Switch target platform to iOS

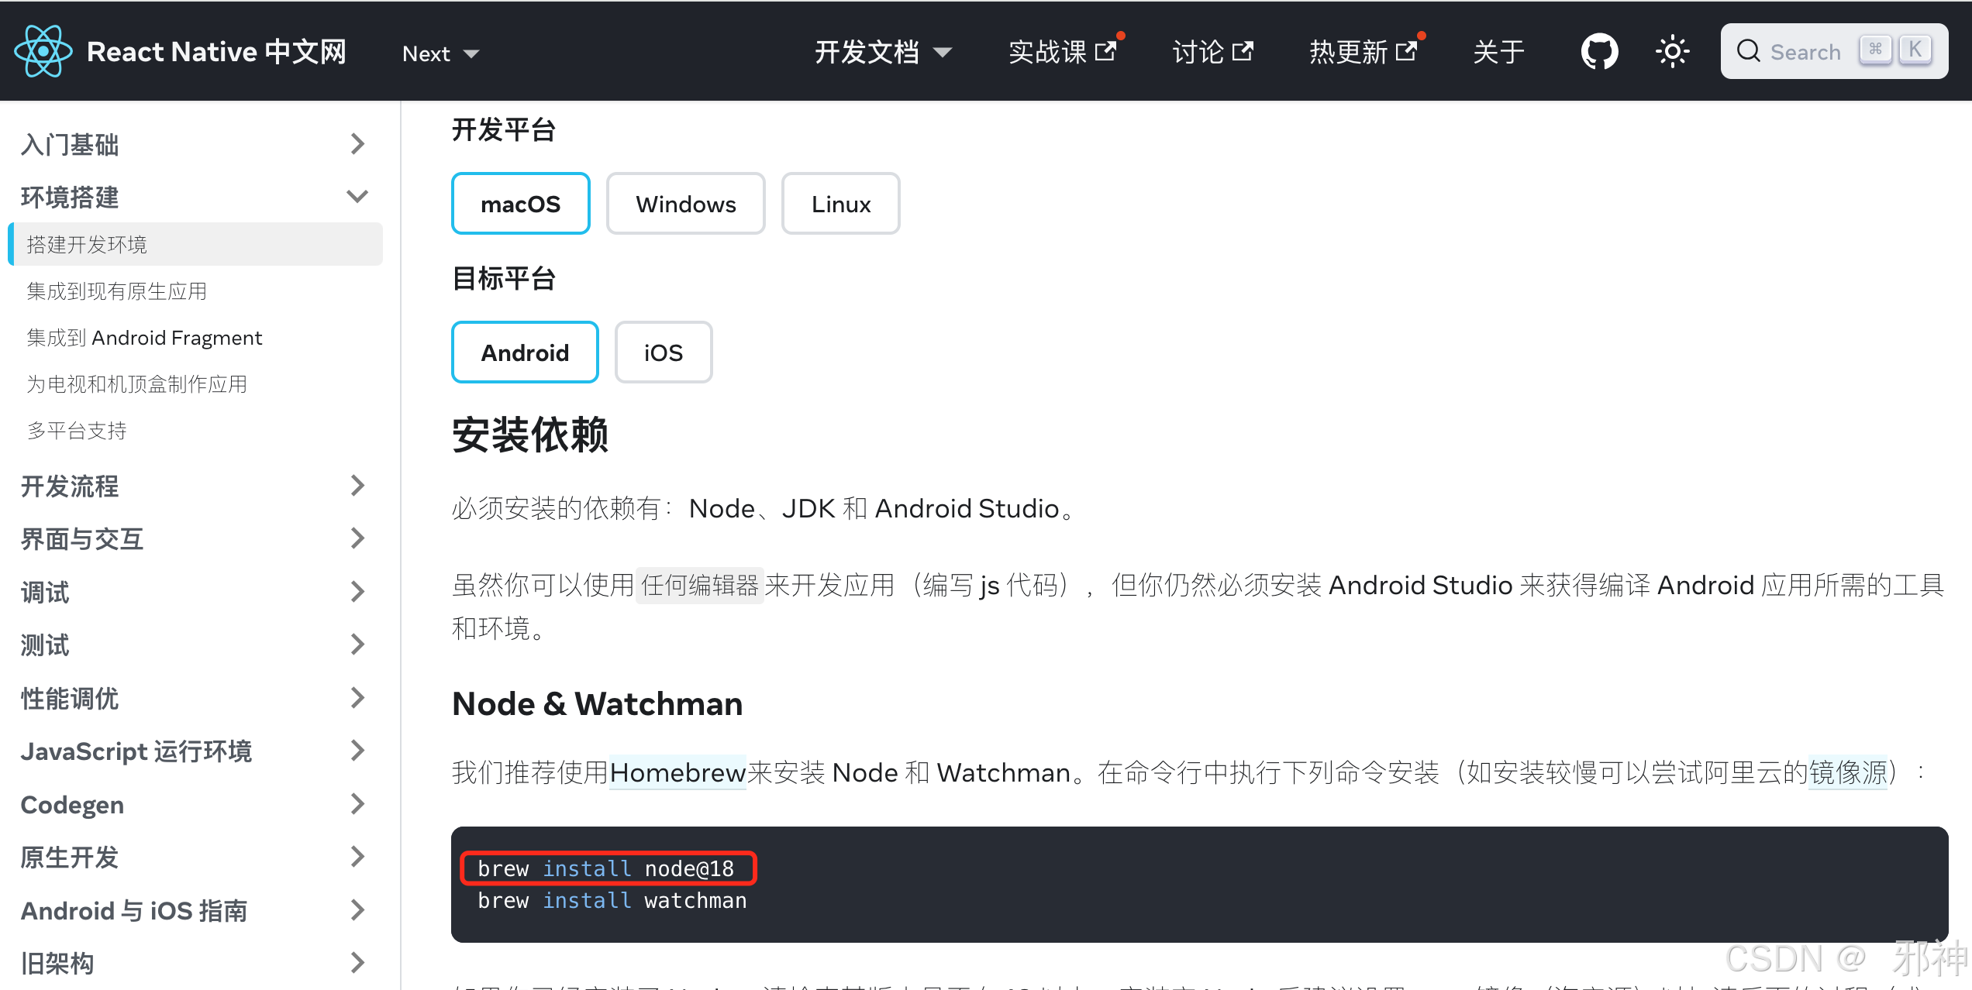tap(663, 352)
